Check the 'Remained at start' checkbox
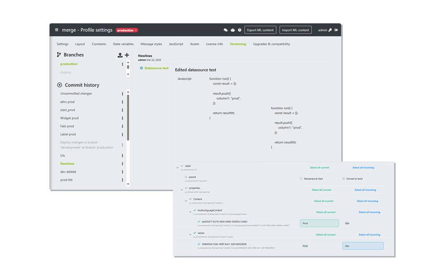Viewport: 448px width, 279px height. (x=301, y=179)
